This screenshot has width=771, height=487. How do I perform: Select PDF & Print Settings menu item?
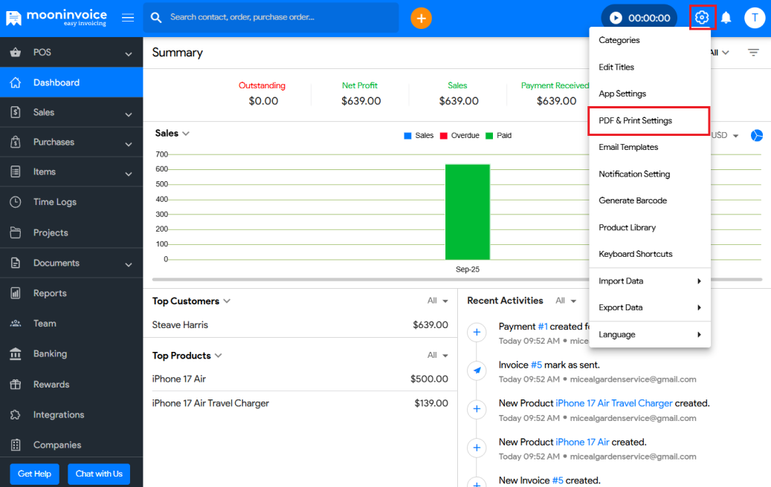pyautogui.click(x=635, y=121)
